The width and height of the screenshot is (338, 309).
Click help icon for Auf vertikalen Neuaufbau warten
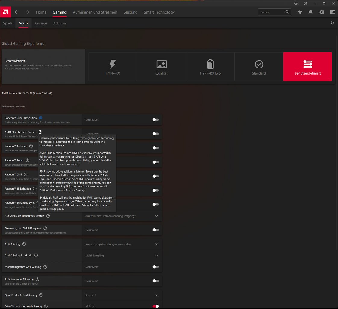48,216
